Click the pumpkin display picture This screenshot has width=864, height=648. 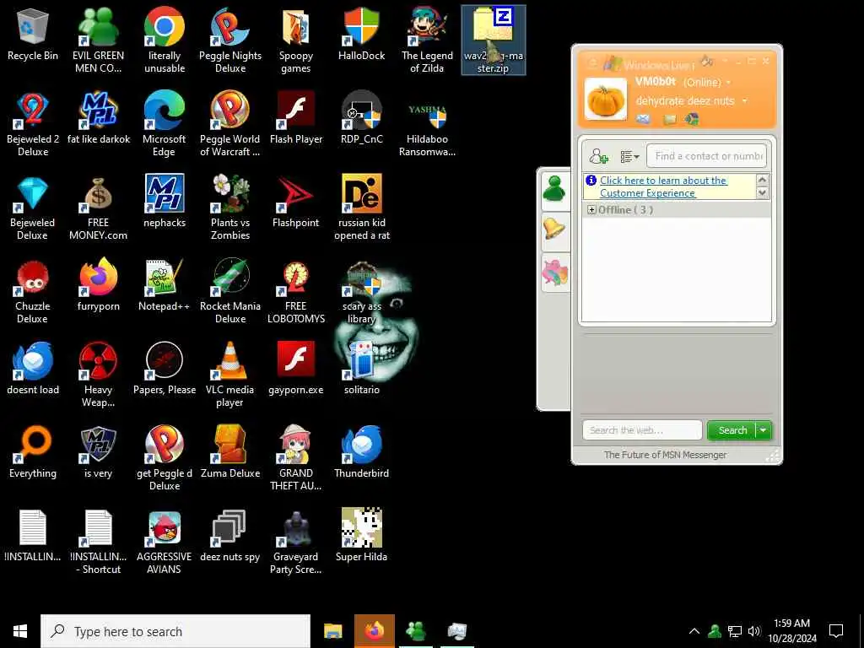605,100
